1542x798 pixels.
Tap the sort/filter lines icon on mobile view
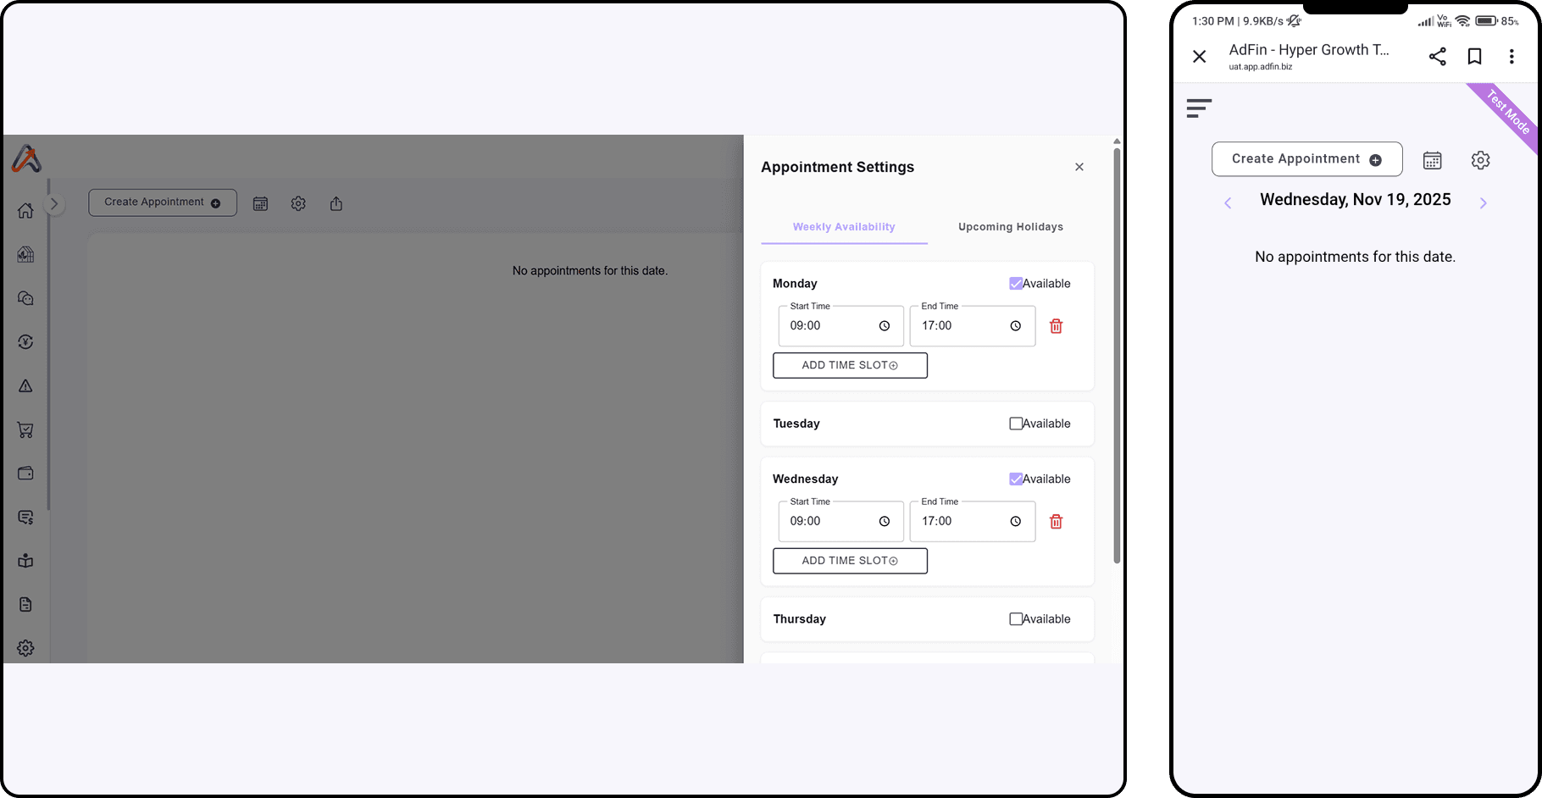(x=1200, y=108)
